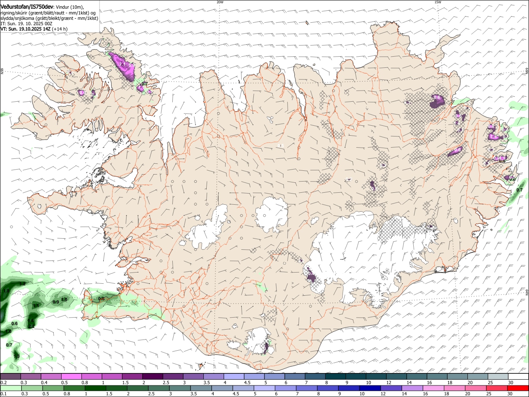This screenshot has width=529, height=397.
Task: Click the Veðurstofan/IS750dev title text
Action: pyautogui.click(x=27, y=7)
